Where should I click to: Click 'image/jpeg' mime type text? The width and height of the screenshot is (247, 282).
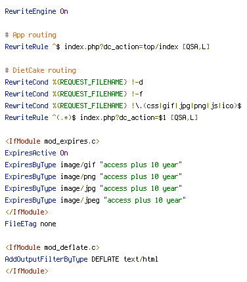pyautogui.click(x=80, y=200)
